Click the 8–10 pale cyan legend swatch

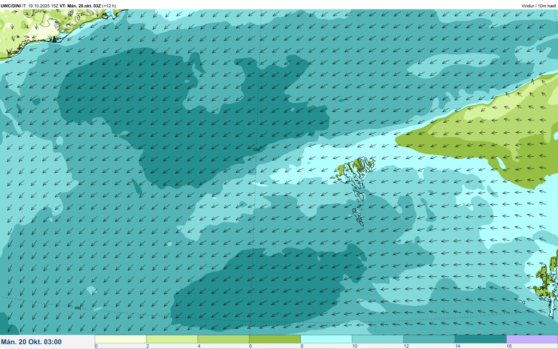[x=327, y=339]
